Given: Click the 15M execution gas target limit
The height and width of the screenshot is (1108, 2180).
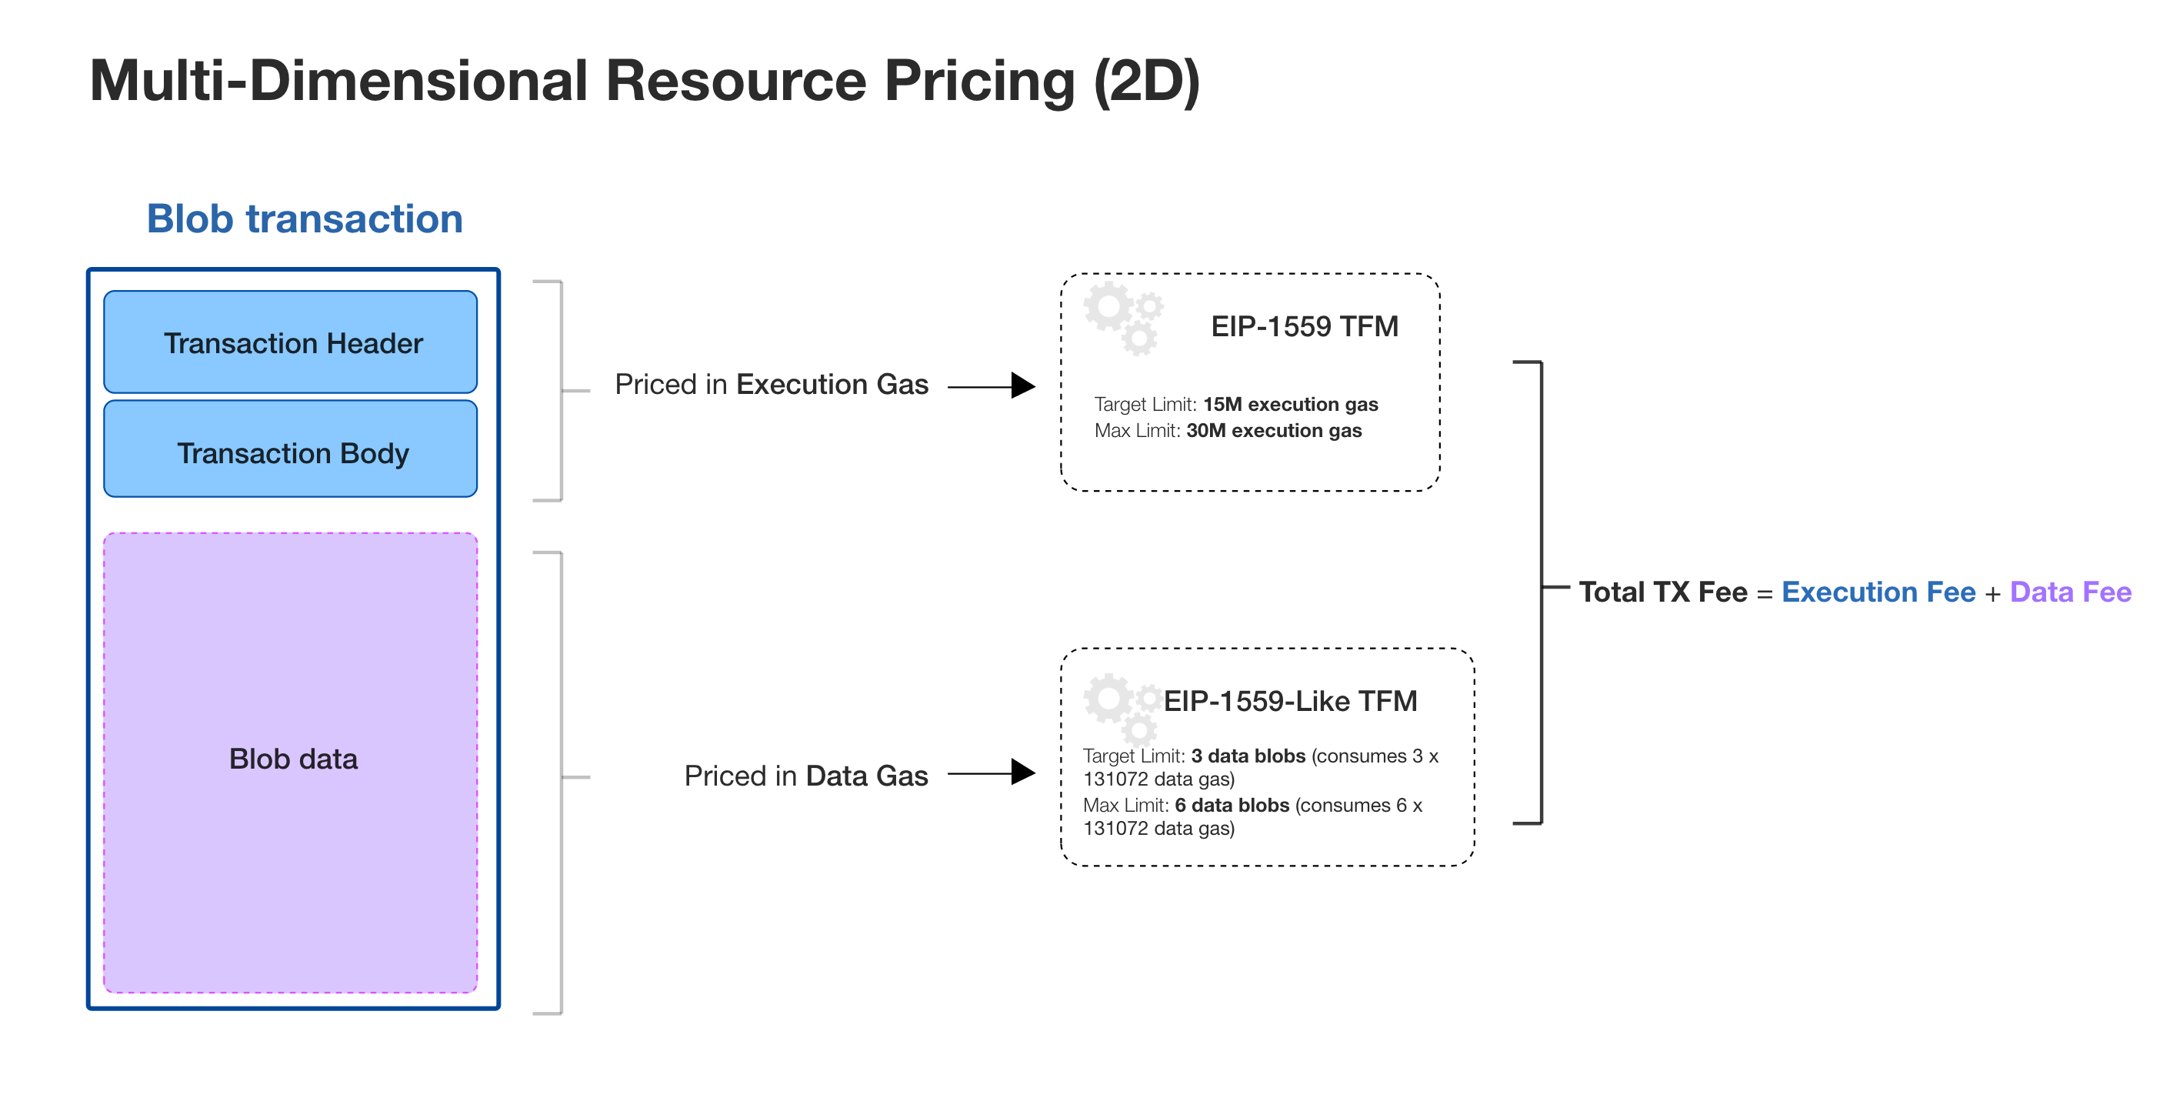Looking at the screenshot, I should (1290, 405).
